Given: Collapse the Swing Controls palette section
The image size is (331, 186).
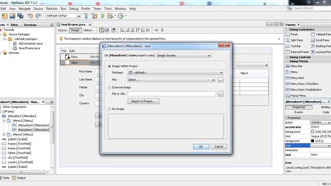Looking at the screenshot, I should (288, 57).
